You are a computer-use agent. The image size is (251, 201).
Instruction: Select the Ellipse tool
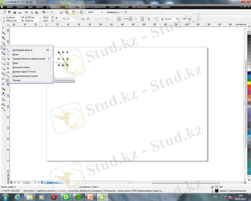tap(3, 63)
